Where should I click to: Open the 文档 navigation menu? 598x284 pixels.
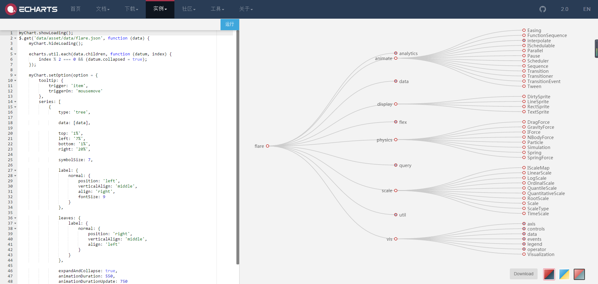(102, 9)
